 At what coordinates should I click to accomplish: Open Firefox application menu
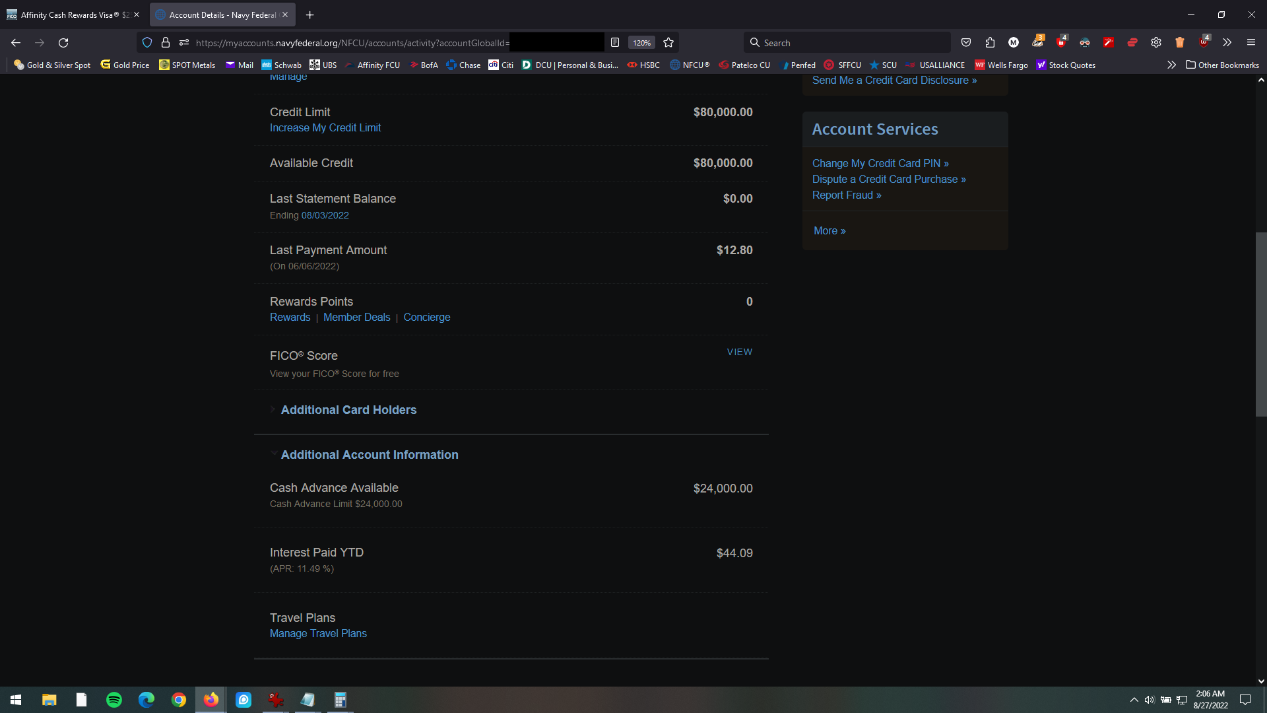pyautogui.click(x=1251, y=43)
